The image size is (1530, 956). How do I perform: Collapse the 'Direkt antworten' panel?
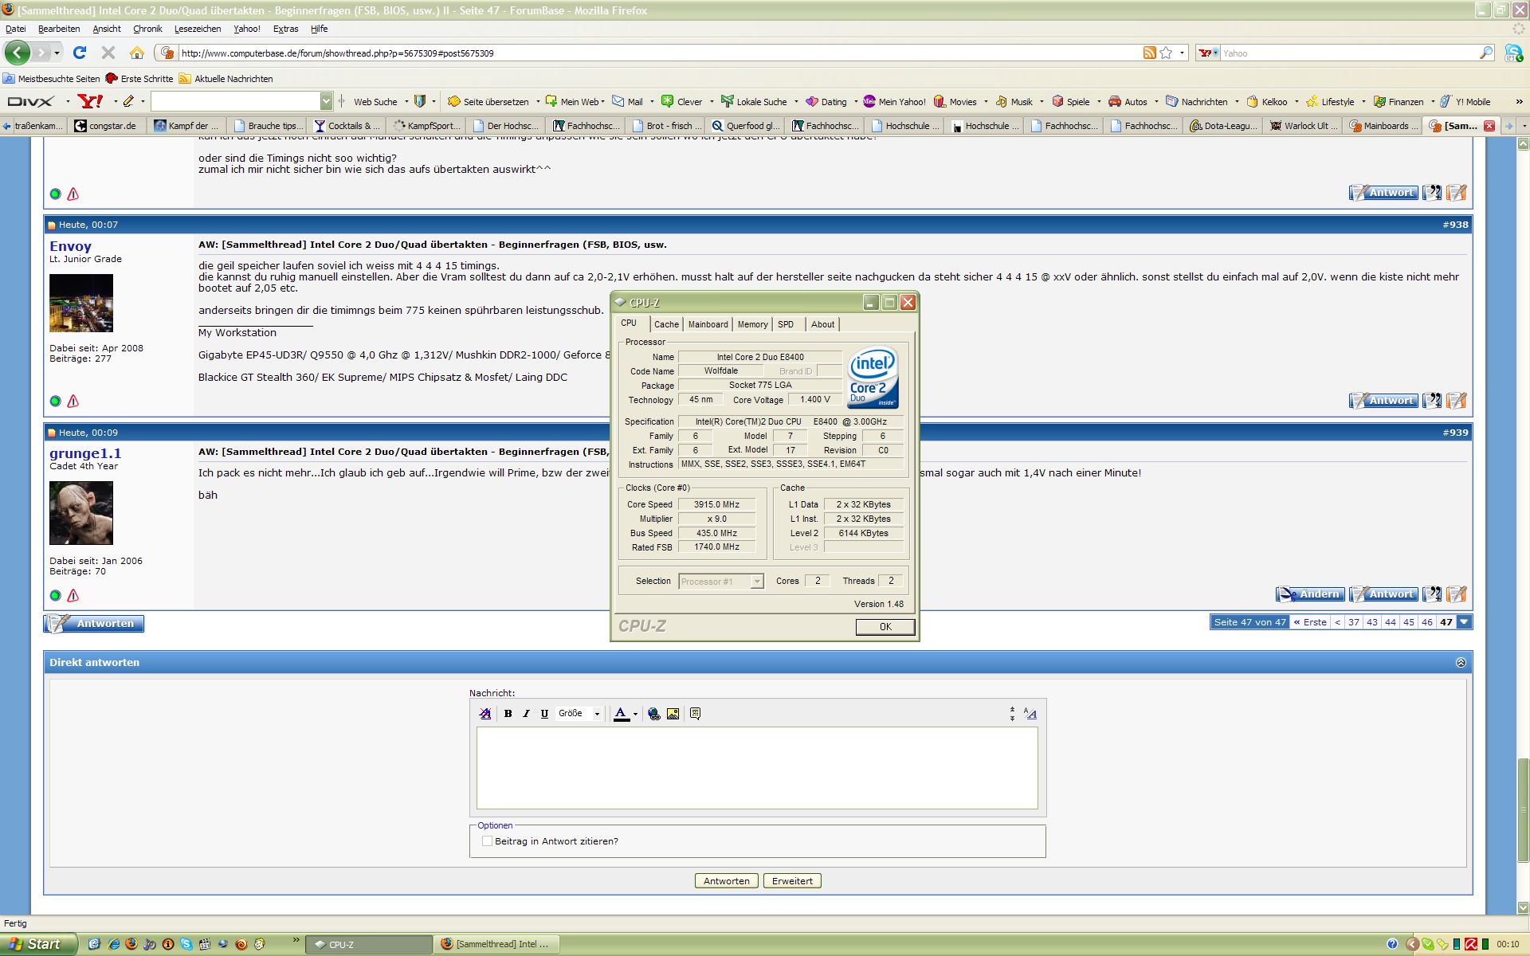click(1461, 663)
